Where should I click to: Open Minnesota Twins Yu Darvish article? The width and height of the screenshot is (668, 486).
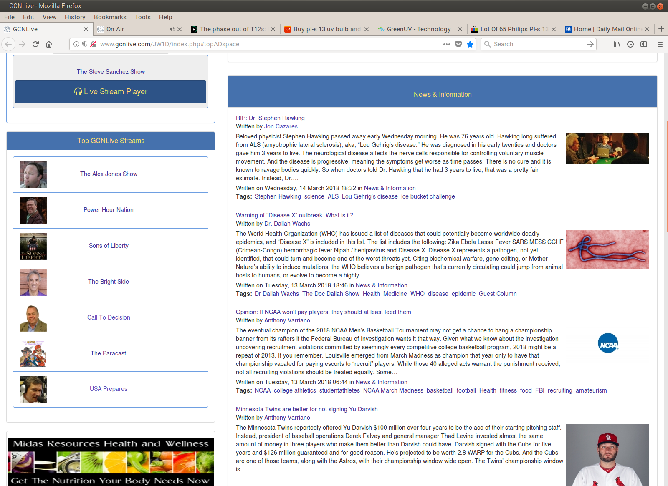307,409
